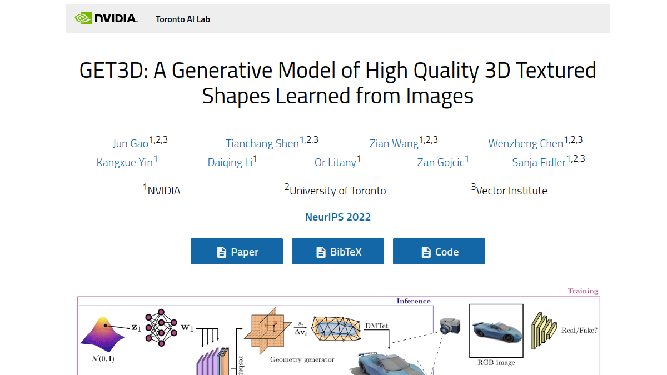Open Sanja Fidler's author link
This screenshot has height=375, width=667.
[x=539, y=162]
